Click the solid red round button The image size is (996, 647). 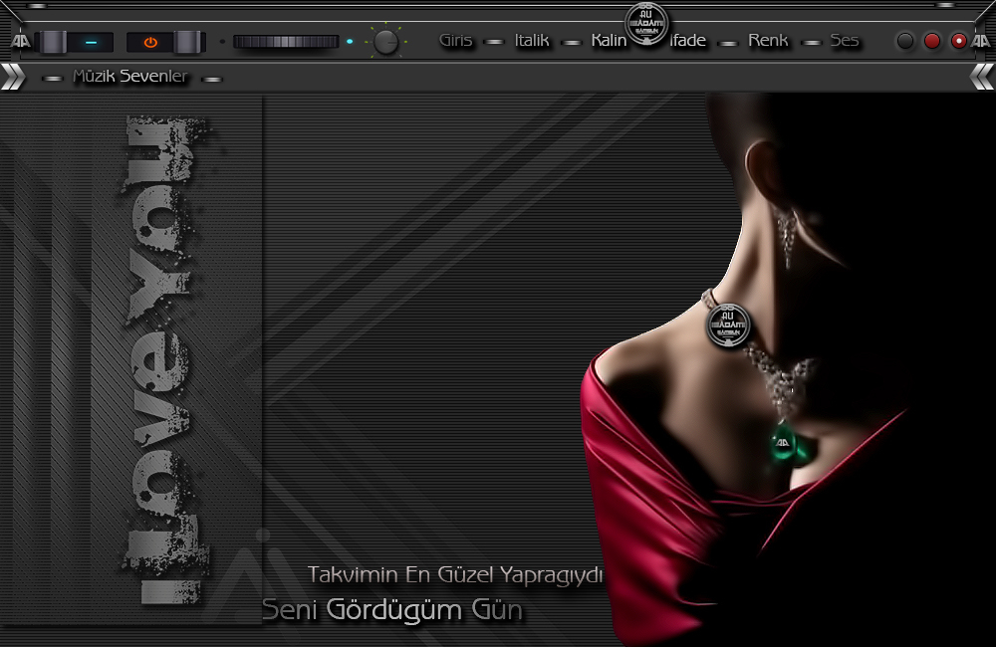[932, 41]
